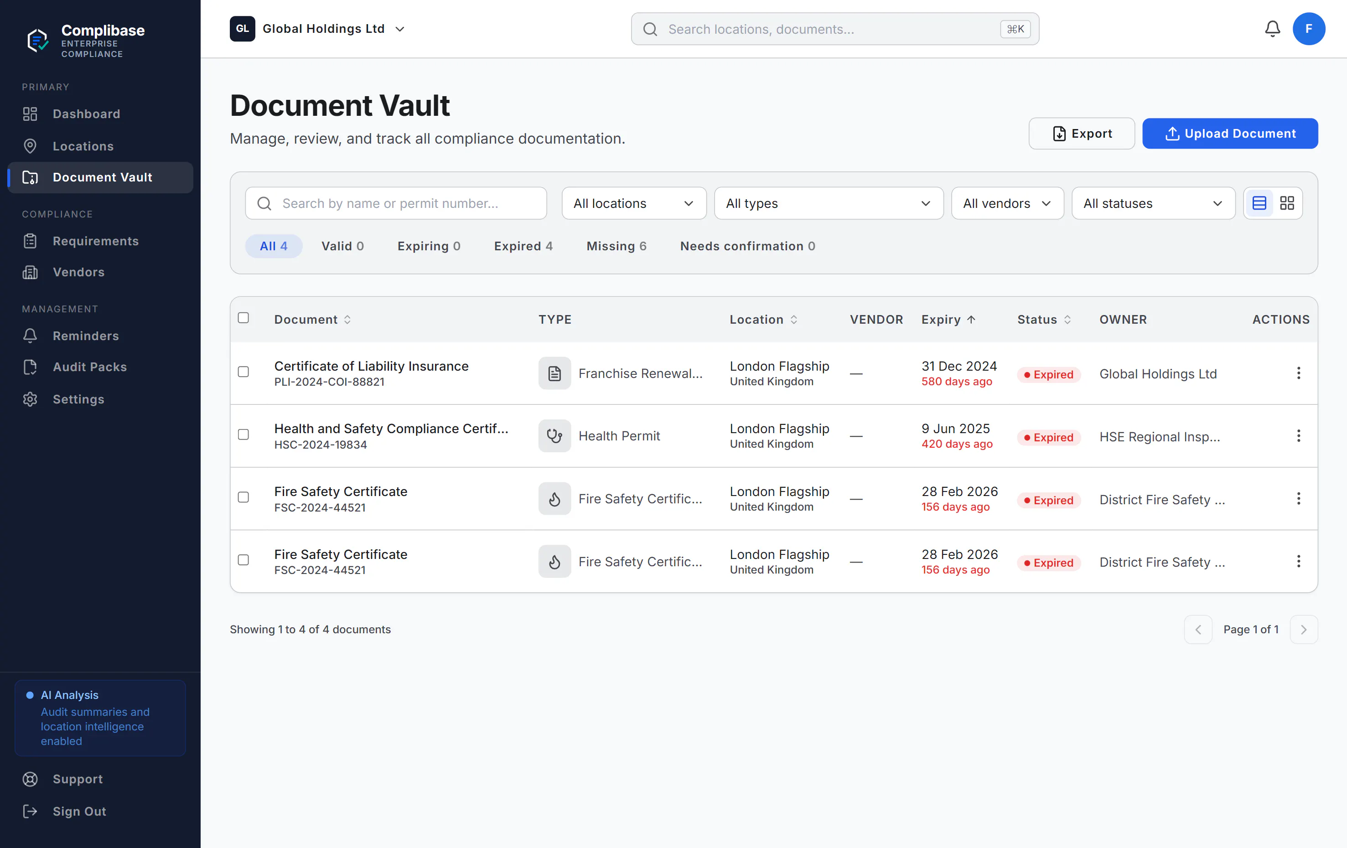Open the All types filter dropdown

pyautogui.click(x=829, y=203)
